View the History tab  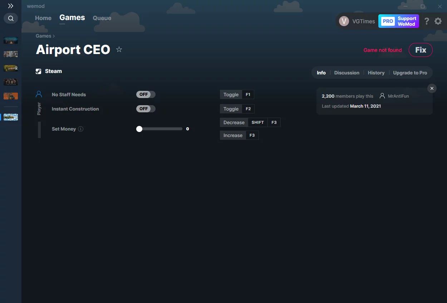[376, 73]
